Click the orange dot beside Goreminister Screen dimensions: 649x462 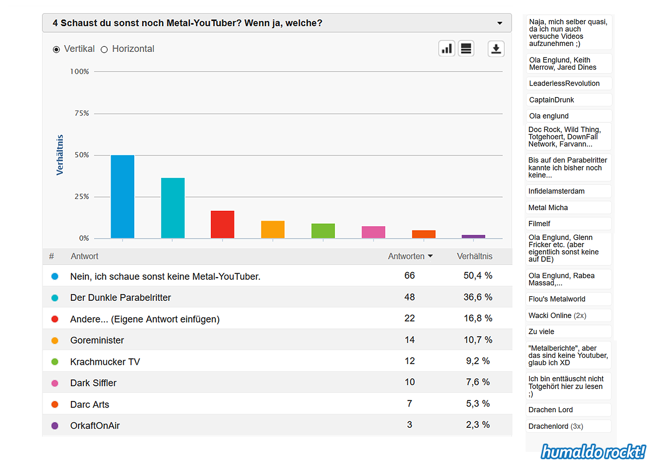[55, 340]
